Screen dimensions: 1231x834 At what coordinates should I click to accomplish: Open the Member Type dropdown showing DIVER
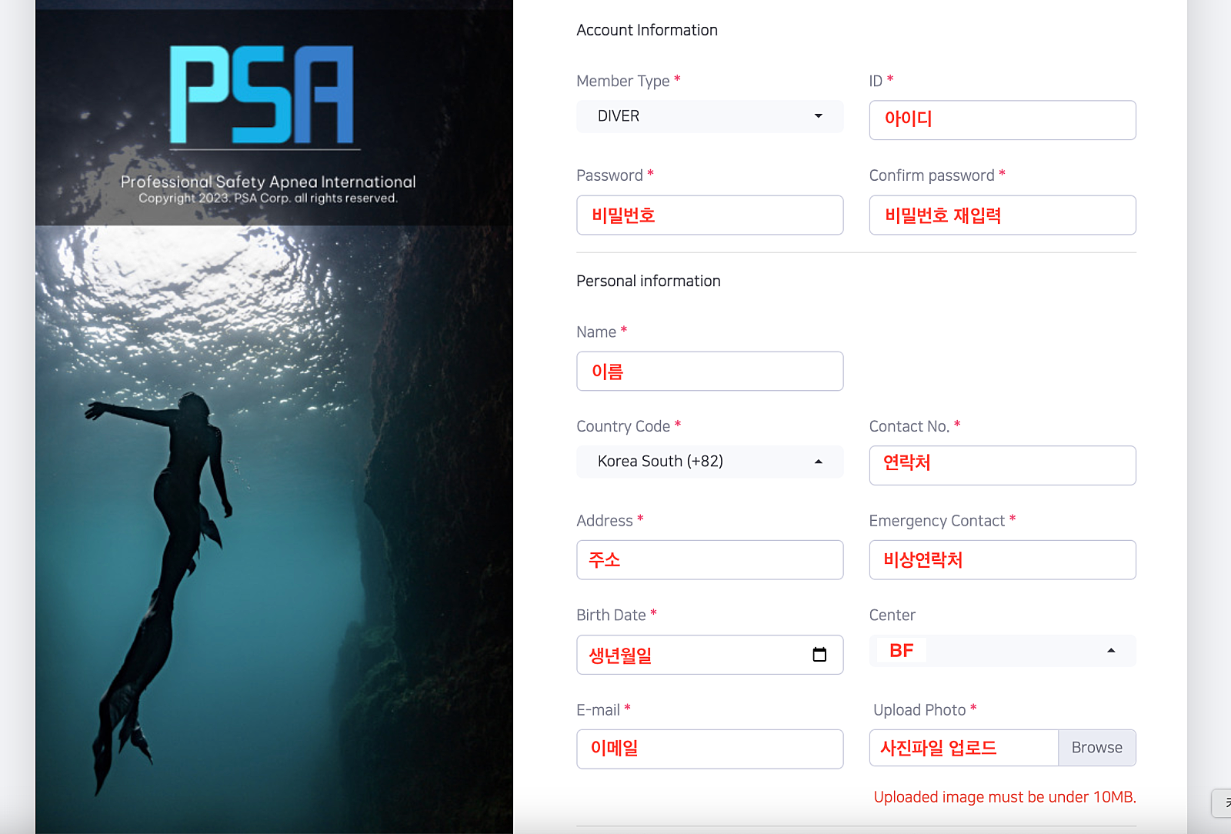point(709,116)
